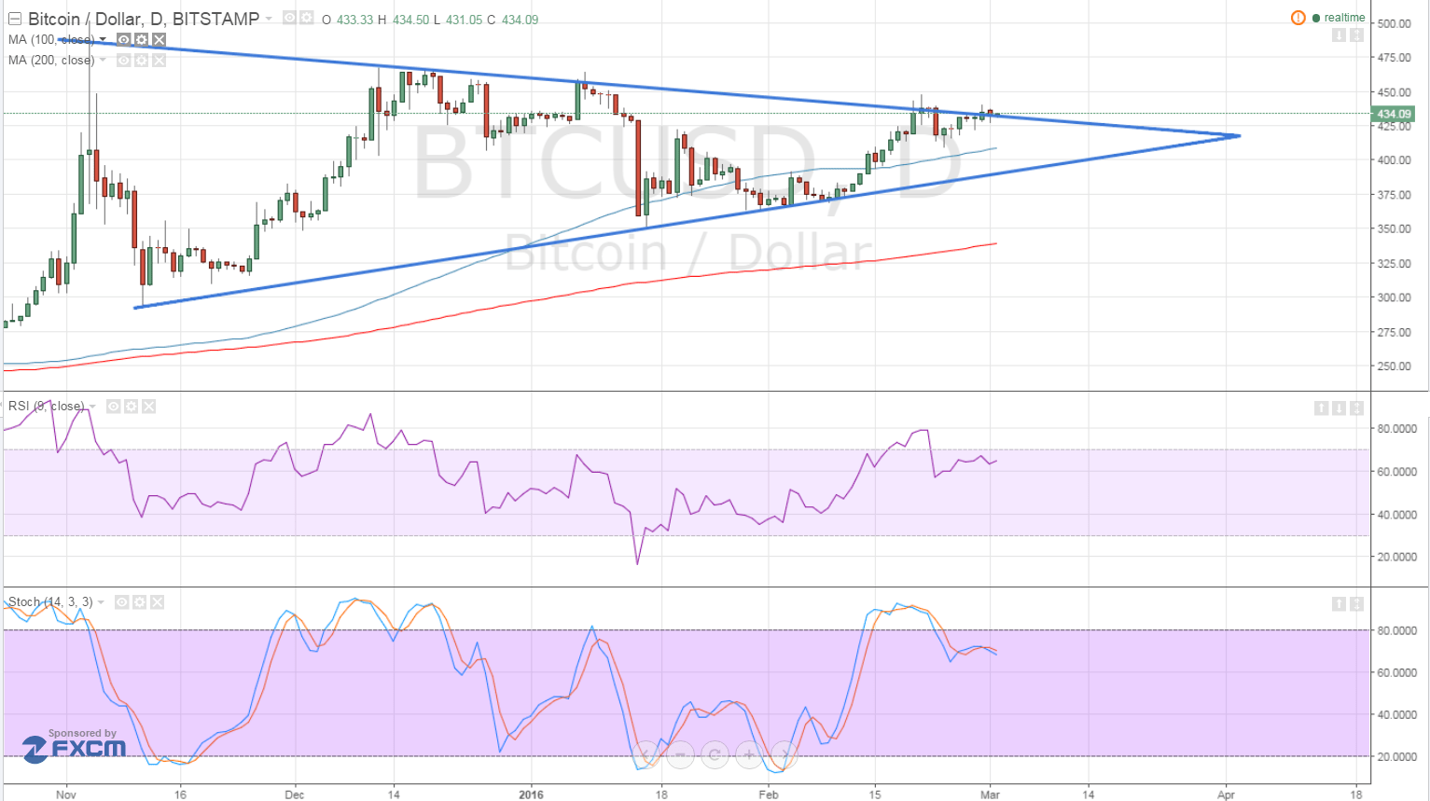The height and width of the screenshot is (801, 1430).
Task: Click the Mar label on time axis
Action: [x=990, y=794]
